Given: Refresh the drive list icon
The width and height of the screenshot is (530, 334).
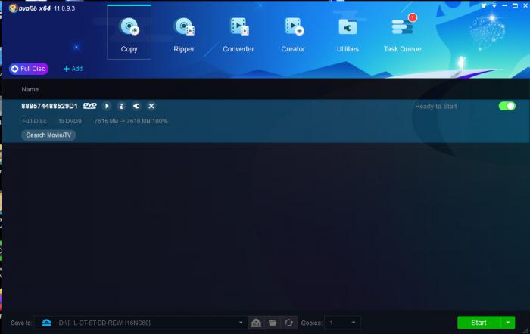Looking at the screenshot, I should point(289,323).
